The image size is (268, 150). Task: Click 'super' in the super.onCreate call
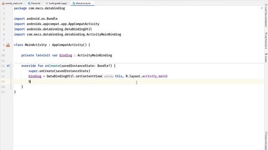click(x=33, y=71)
